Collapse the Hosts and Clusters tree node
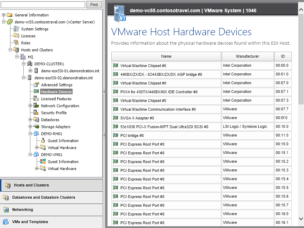 (x=10, y=50)
